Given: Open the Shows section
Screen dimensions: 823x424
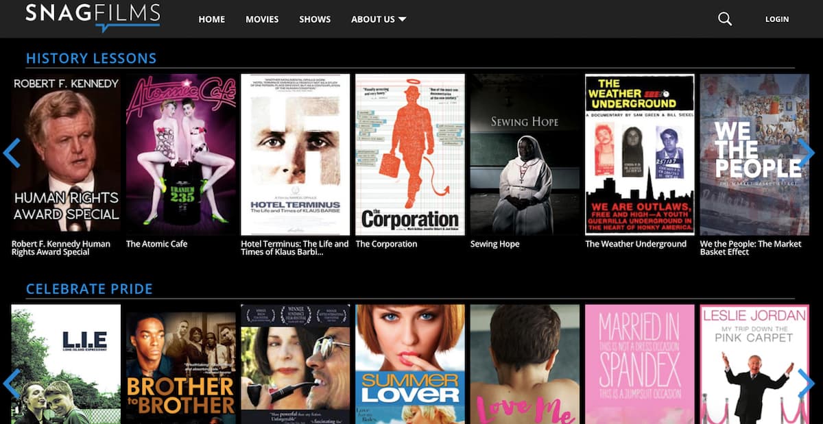Looking at the screenshot, I should 315,19.
